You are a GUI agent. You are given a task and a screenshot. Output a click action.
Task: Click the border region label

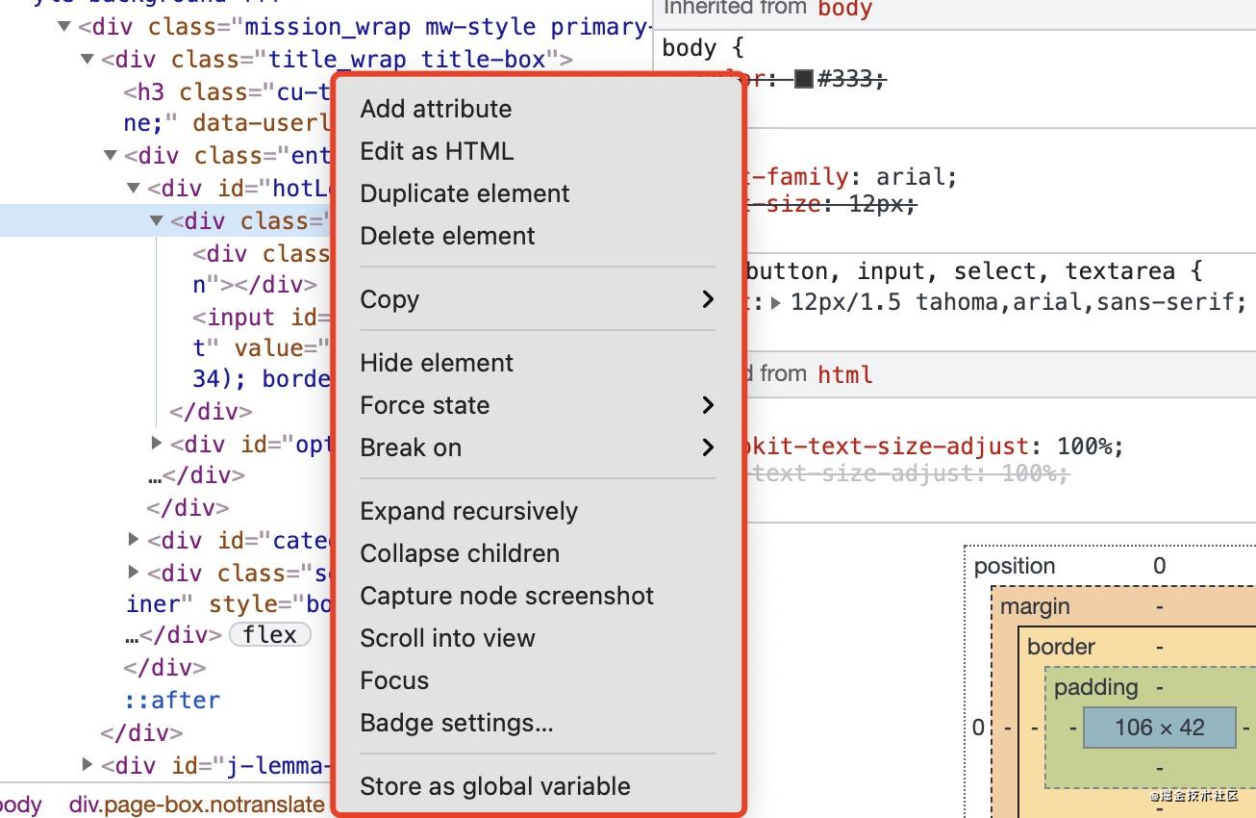coord(1061,647)
